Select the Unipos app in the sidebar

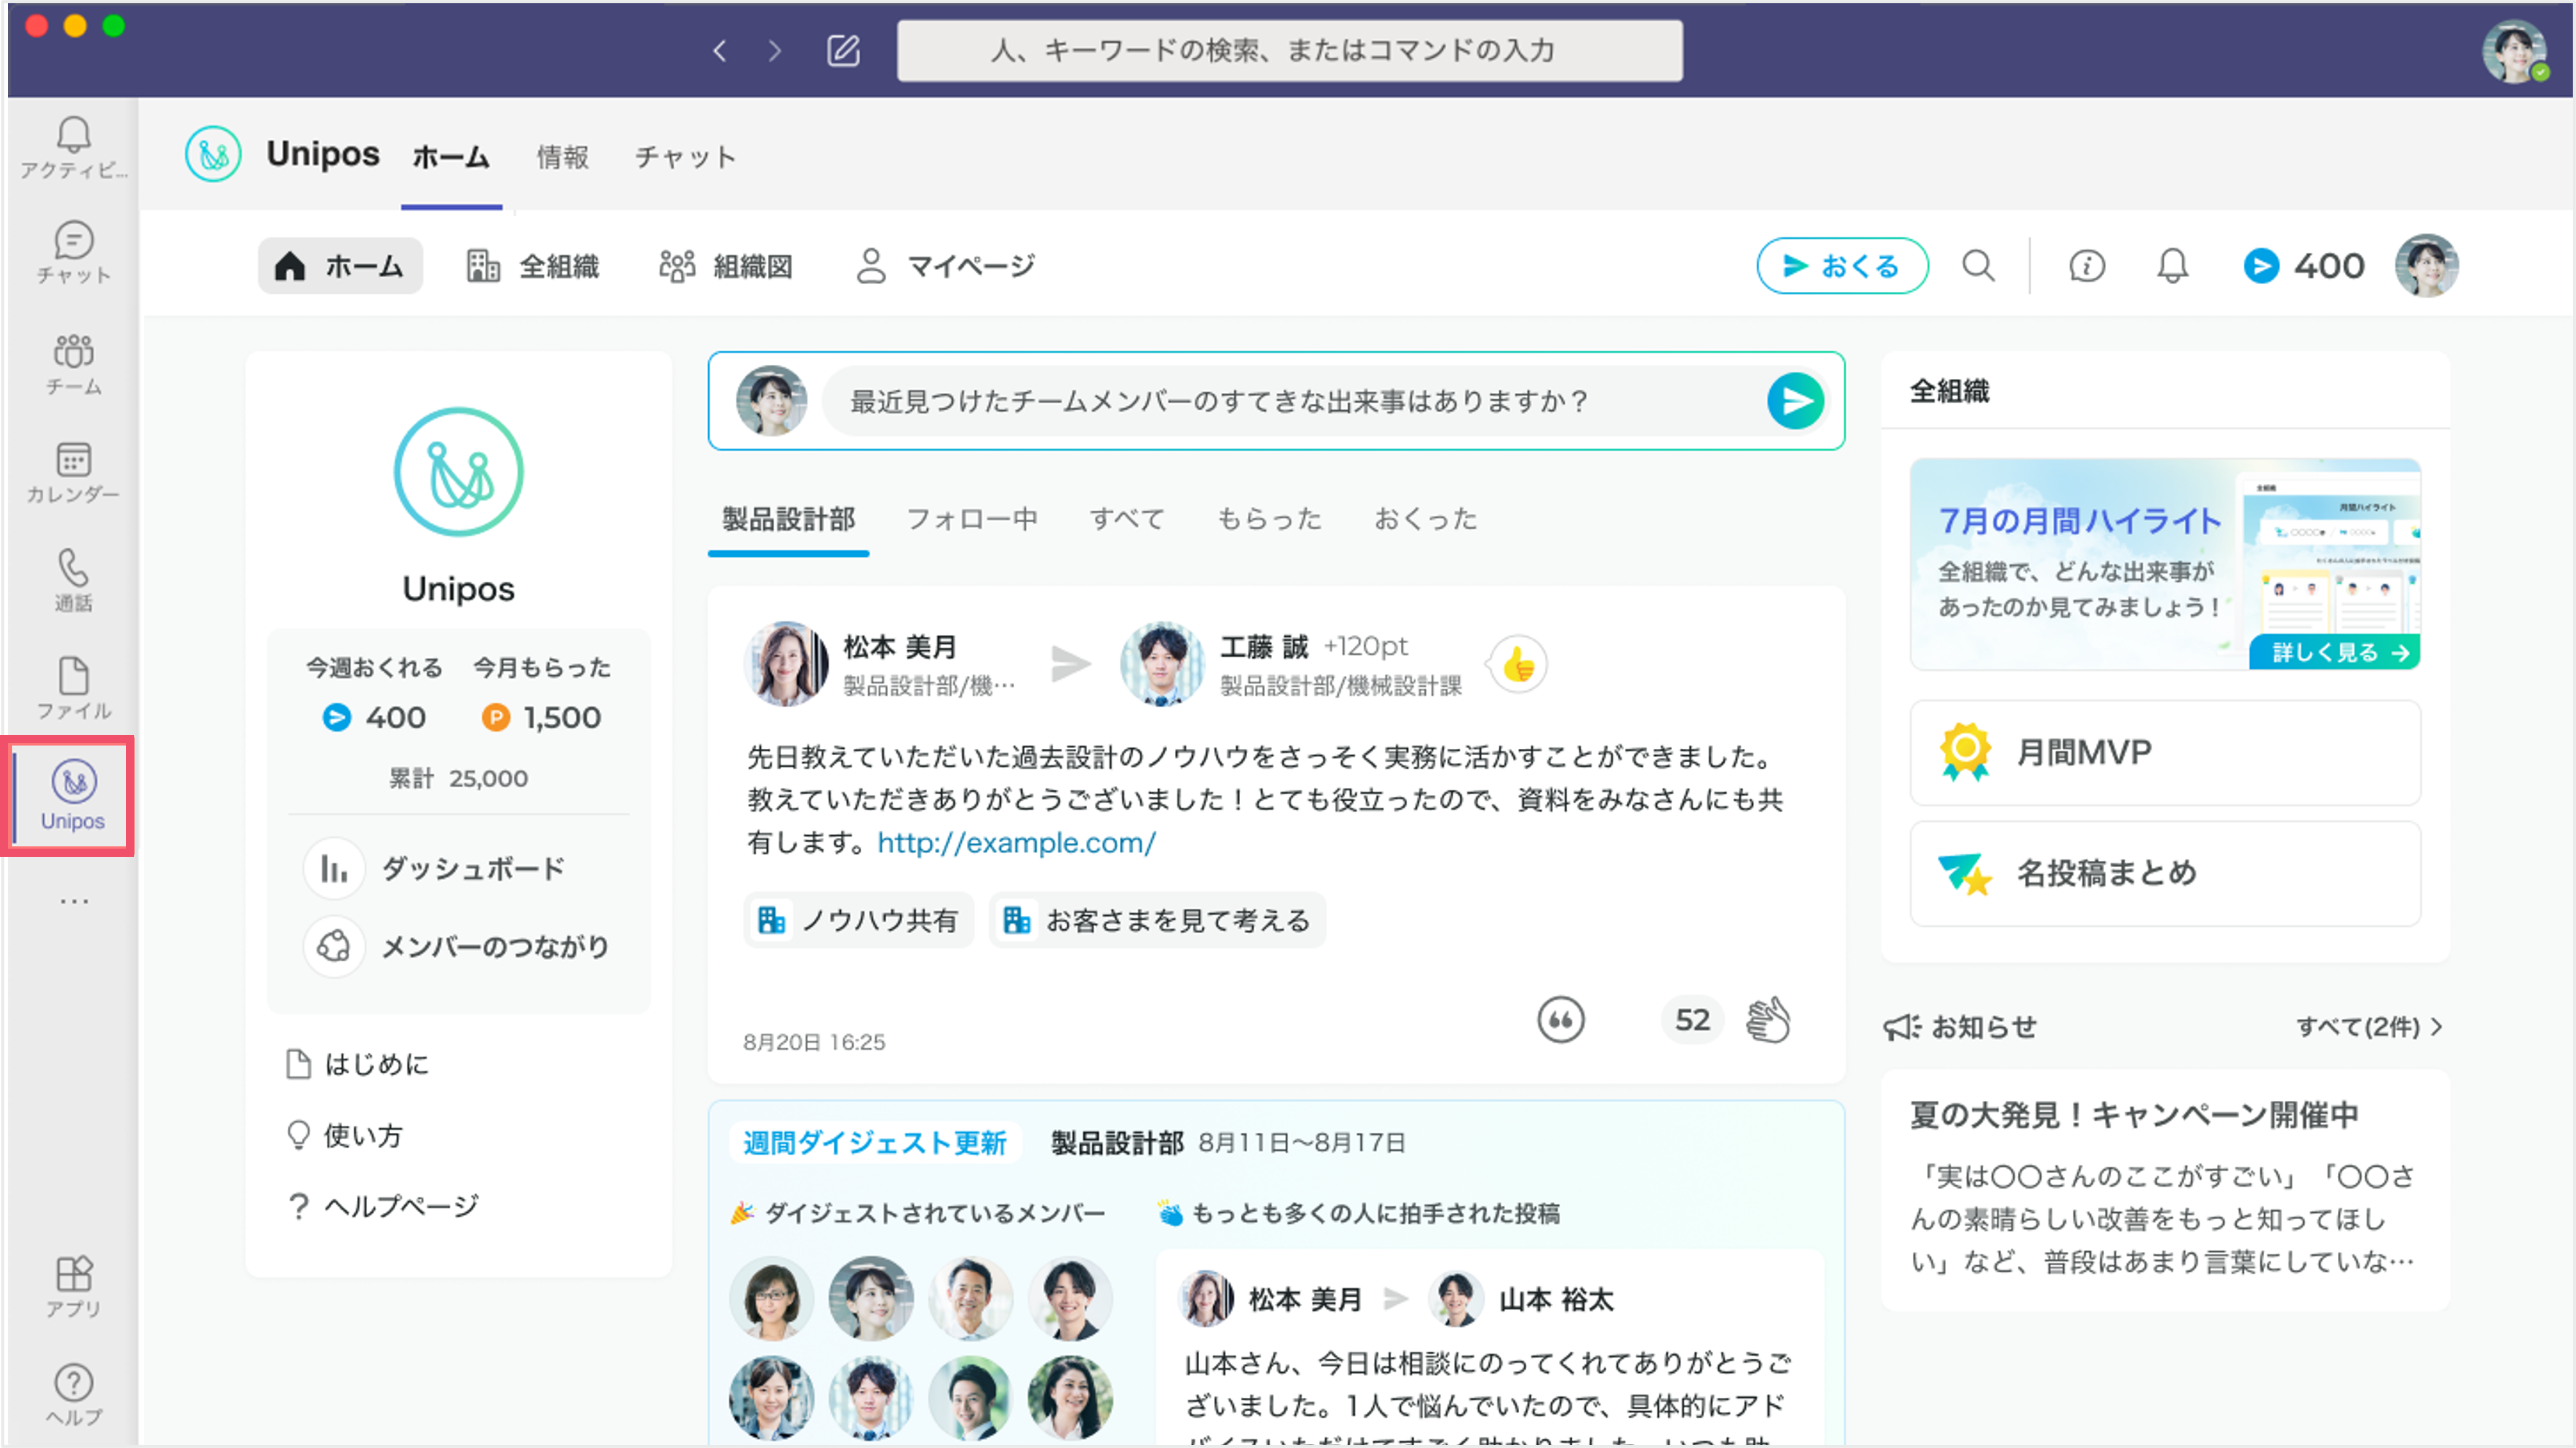point(73,795)
